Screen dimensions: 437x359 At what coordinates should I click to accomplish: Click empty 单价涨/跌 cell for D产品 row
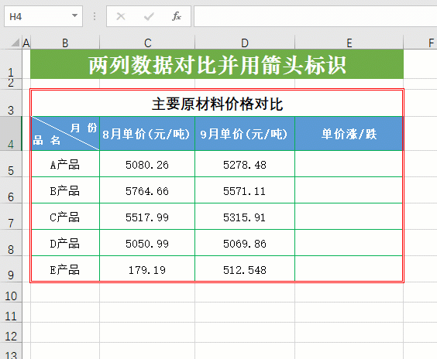click(349, 243)
